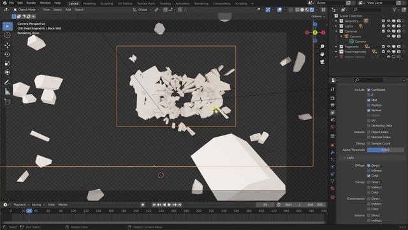Open the Tool properties tab
This screenshot has width=408, height=230.
pos(332,89)
